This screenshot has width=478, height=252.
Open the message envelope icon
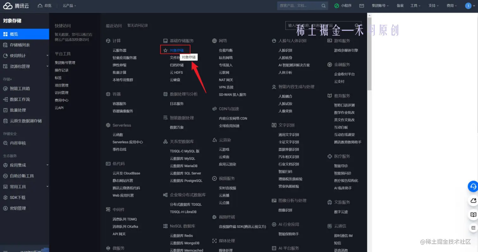coord(362,6)
